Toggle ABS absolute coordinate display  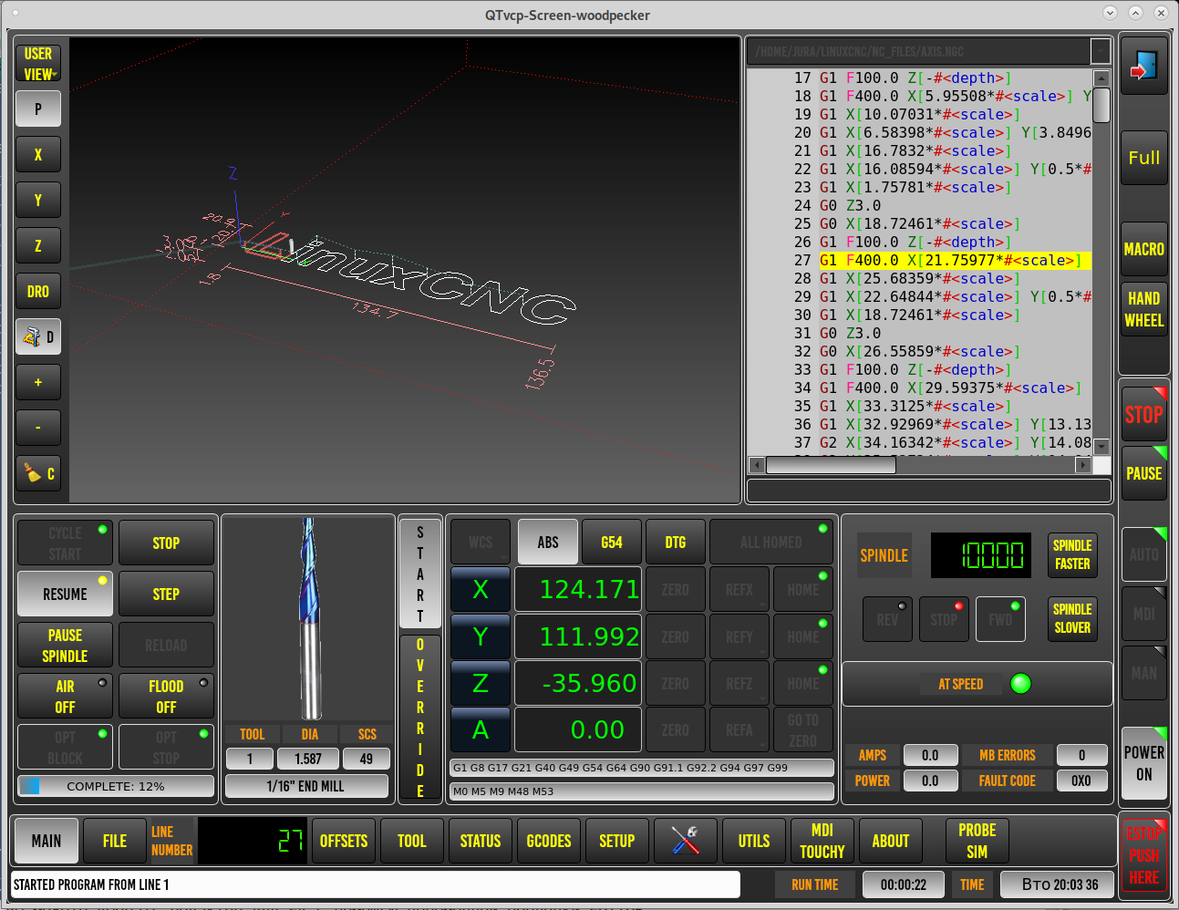[x=548, y=543]
